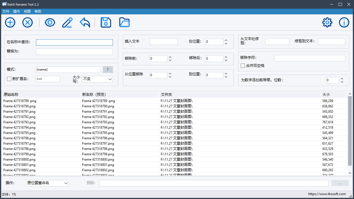This screenshot has height=199, width=354.
Task: Click the open folder icon
Action: (x=124, y=22)
